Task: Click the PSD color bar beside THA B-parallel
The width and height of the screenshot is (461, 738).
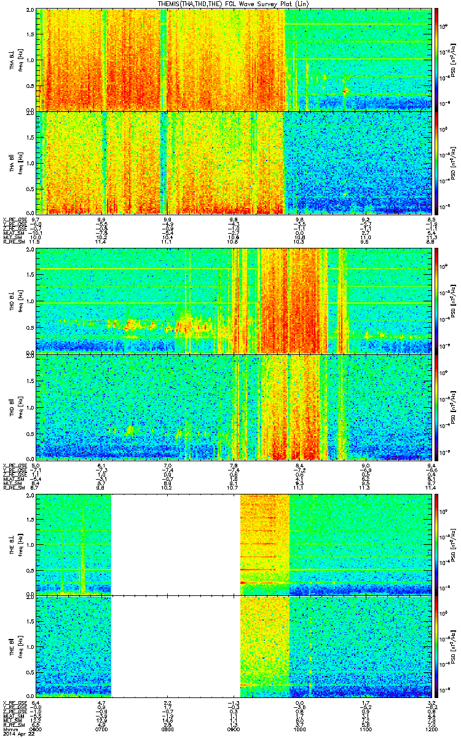Action: click(x=437, y=162)
